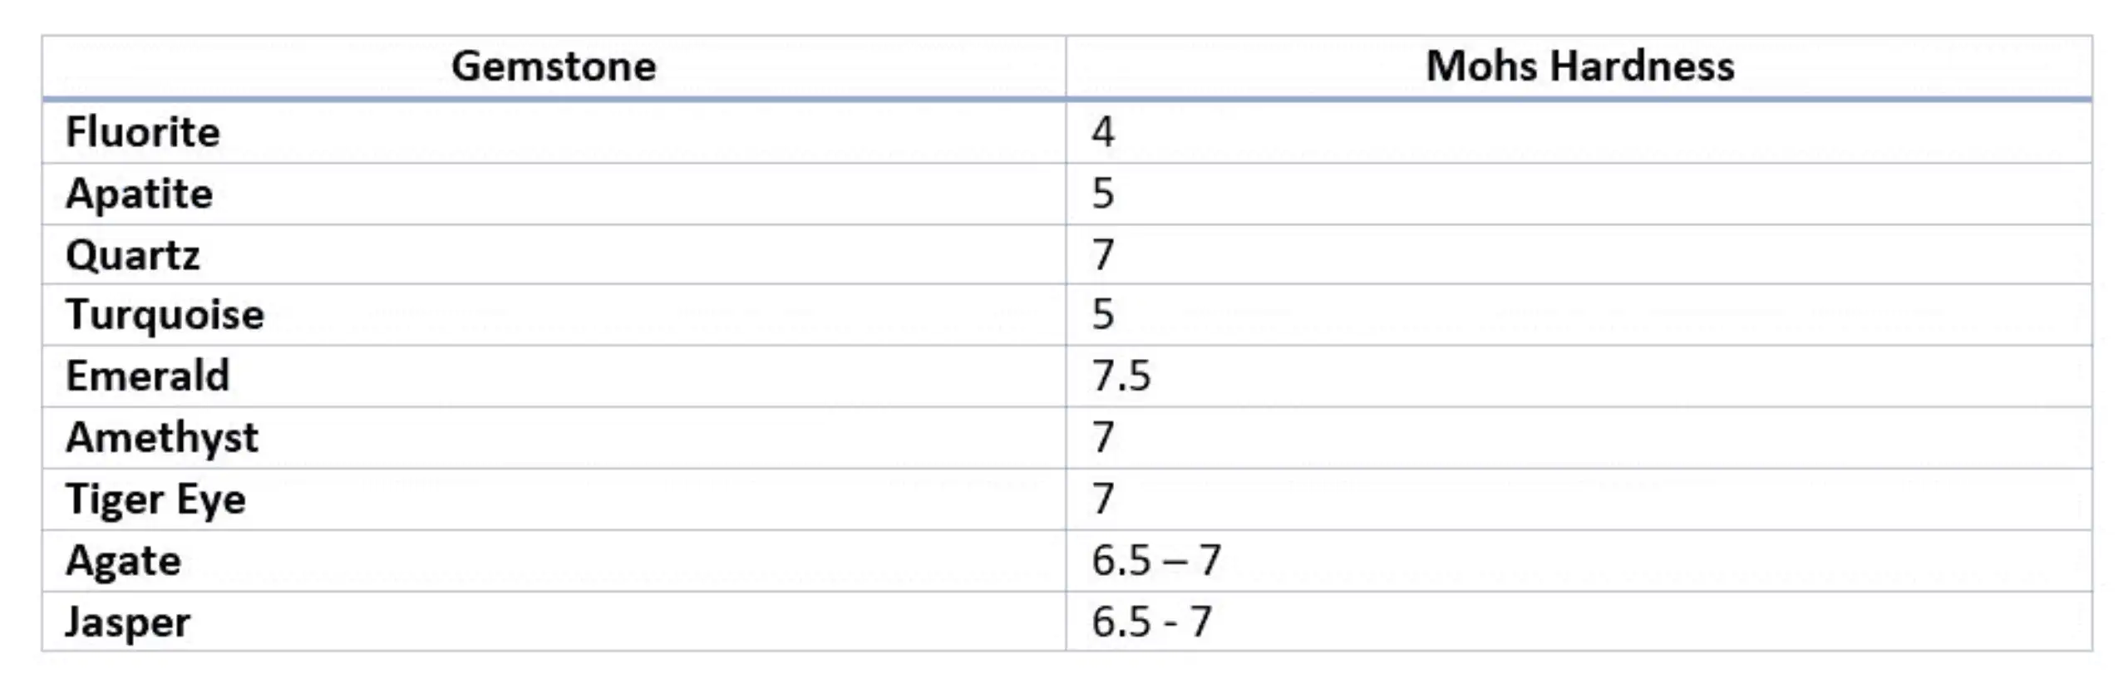Click Apatite's hardness value 5
This screenshot has height=693, width=2128.
click(1103, 194)
